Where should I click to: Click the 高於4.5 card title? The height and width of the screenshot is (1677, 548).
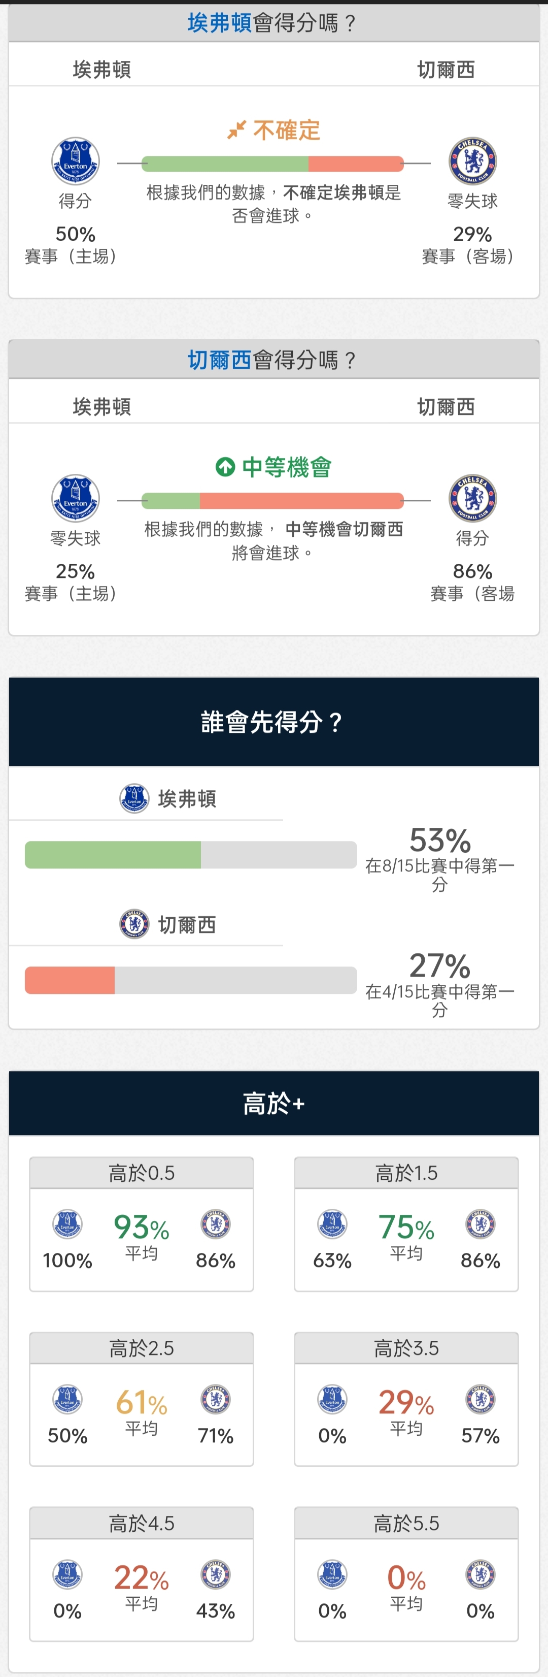142,1523
